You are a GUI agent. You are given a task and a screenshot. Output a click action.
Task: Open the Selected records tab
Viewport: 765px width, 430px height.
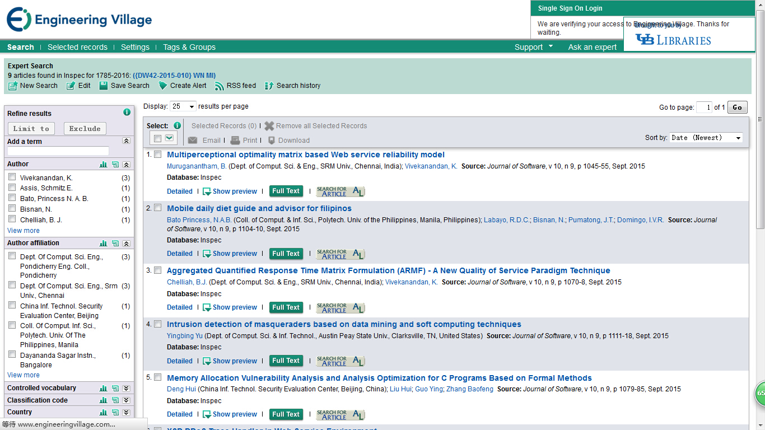point(77,47)
